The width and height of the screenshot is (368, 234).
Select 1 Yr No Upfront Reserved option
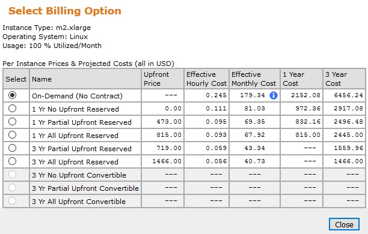click(x=12, y=108)
